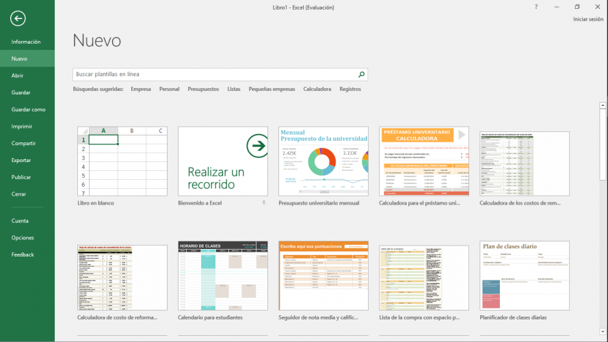Search suggested category Presupuestos
This screenshot has height=342, width=608.
click(x=203, y=89)
